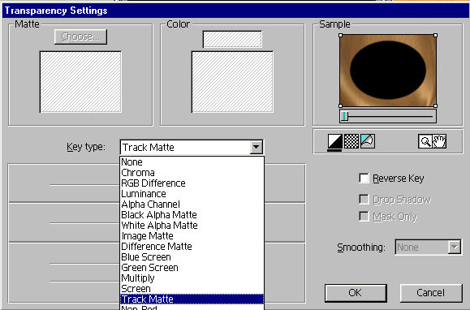Select the zoom magnifier tool

[x=425, y=141]
